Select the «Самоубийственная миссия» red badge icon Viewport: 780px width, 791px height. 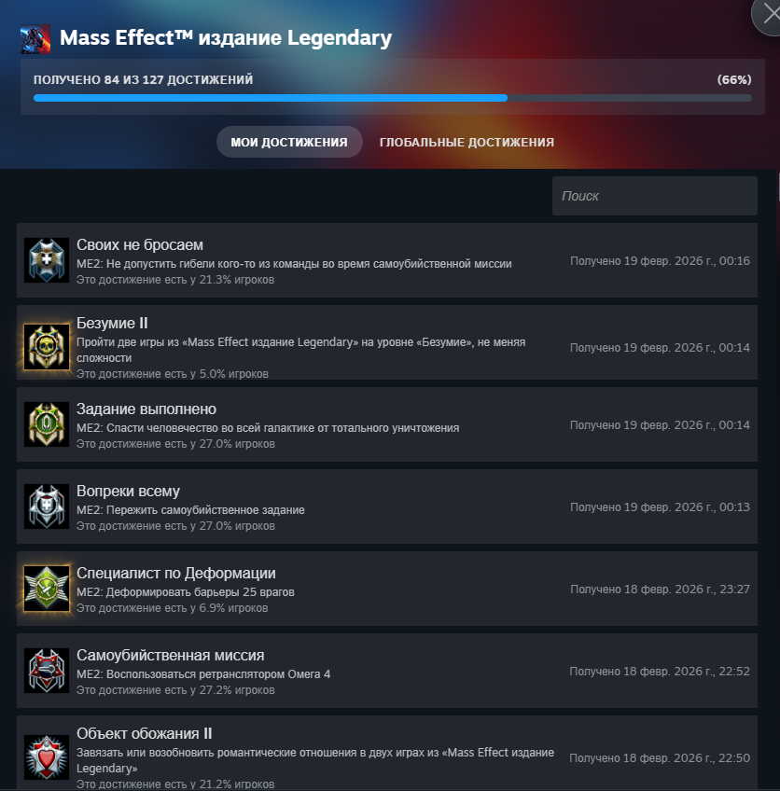click(47, 671)
